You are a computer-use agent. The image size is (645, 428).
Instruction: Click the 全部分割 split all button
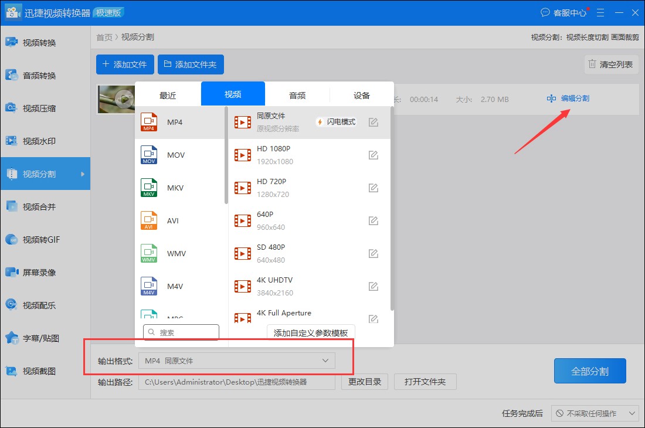click(x=590, y=371)
